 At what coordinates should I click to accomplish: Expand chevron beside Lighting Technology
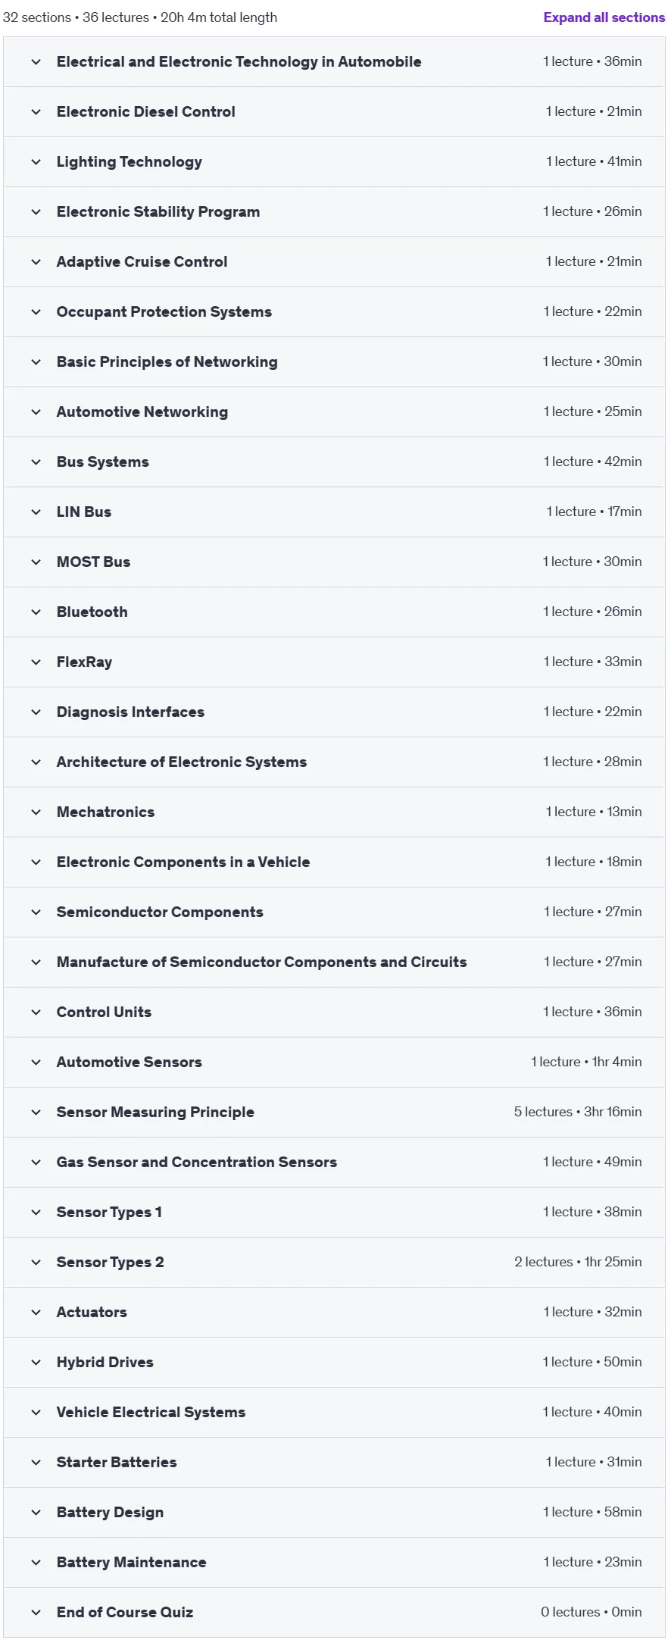(x=36, y=162)
